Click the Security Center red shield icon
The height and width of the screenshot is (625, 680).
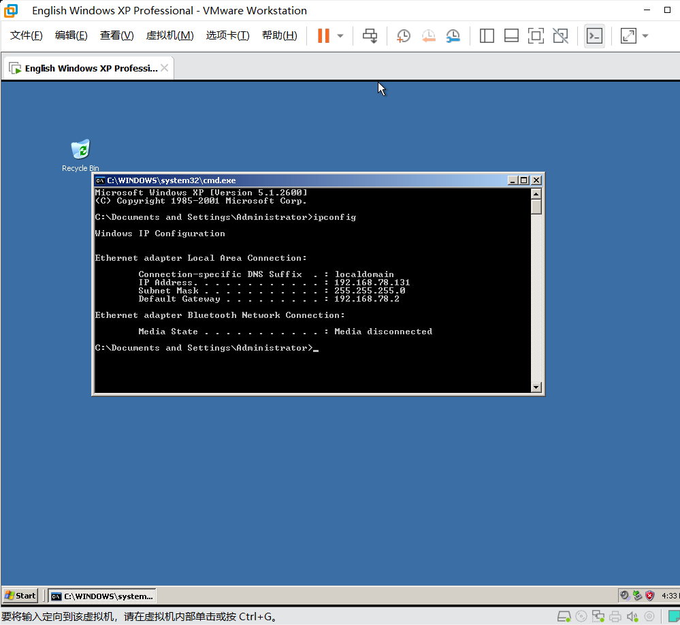click(649, 596)
